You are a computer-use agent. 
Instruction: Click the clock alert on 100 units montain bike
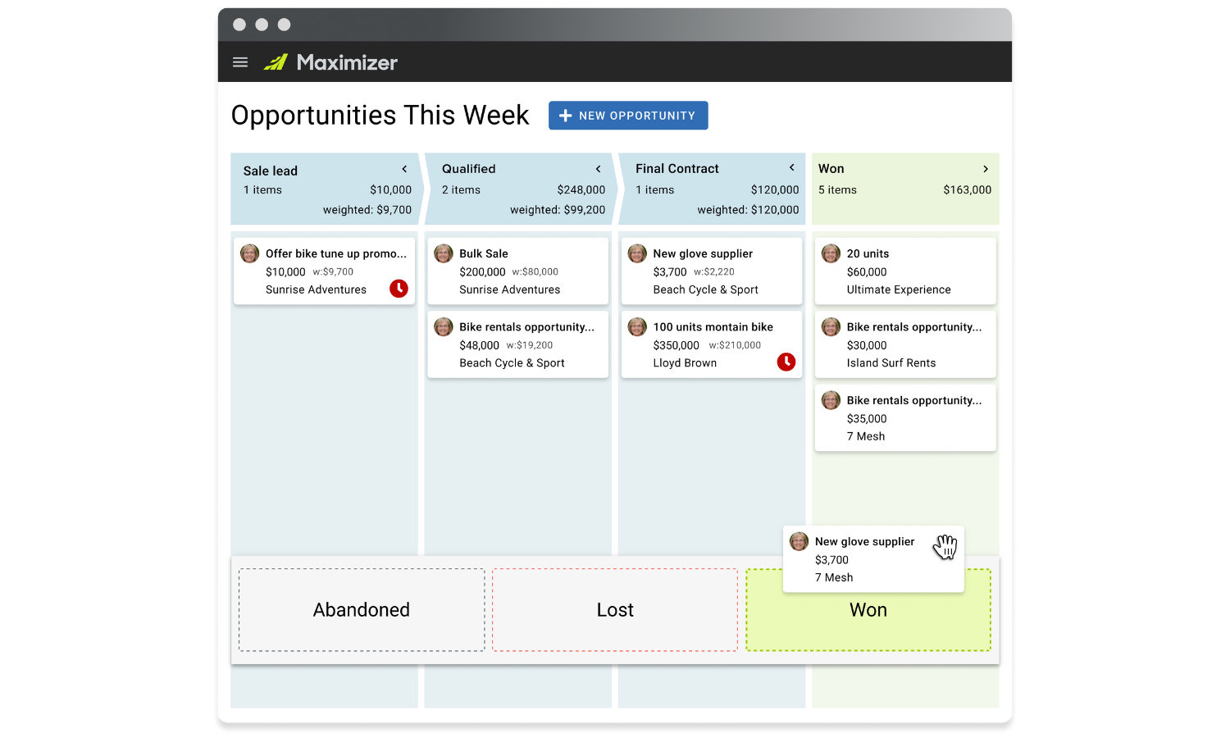point(786,362)
